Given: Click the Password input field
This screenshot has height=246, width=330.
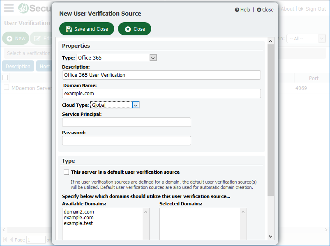Looking at the screenshot, I should click(127, 141).
